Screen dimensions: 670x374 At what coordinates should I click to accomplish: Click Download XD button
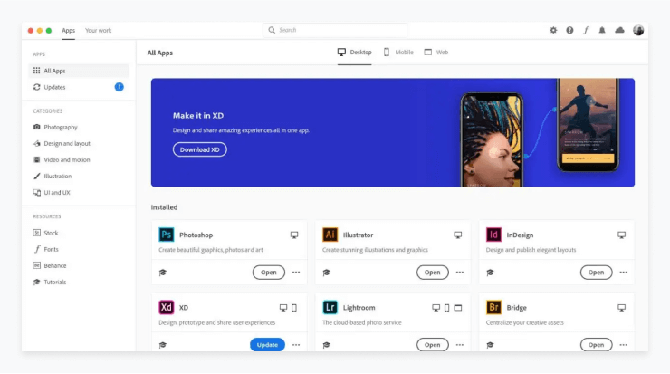[199, 149]
